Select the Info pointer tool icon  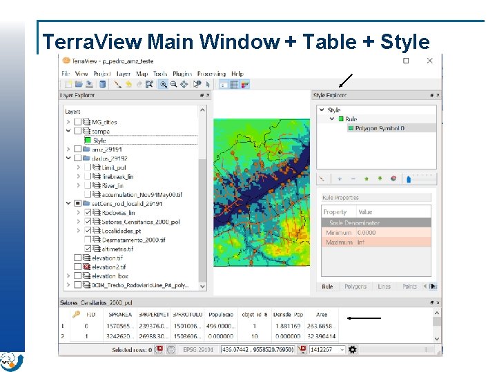pos(197,84)
